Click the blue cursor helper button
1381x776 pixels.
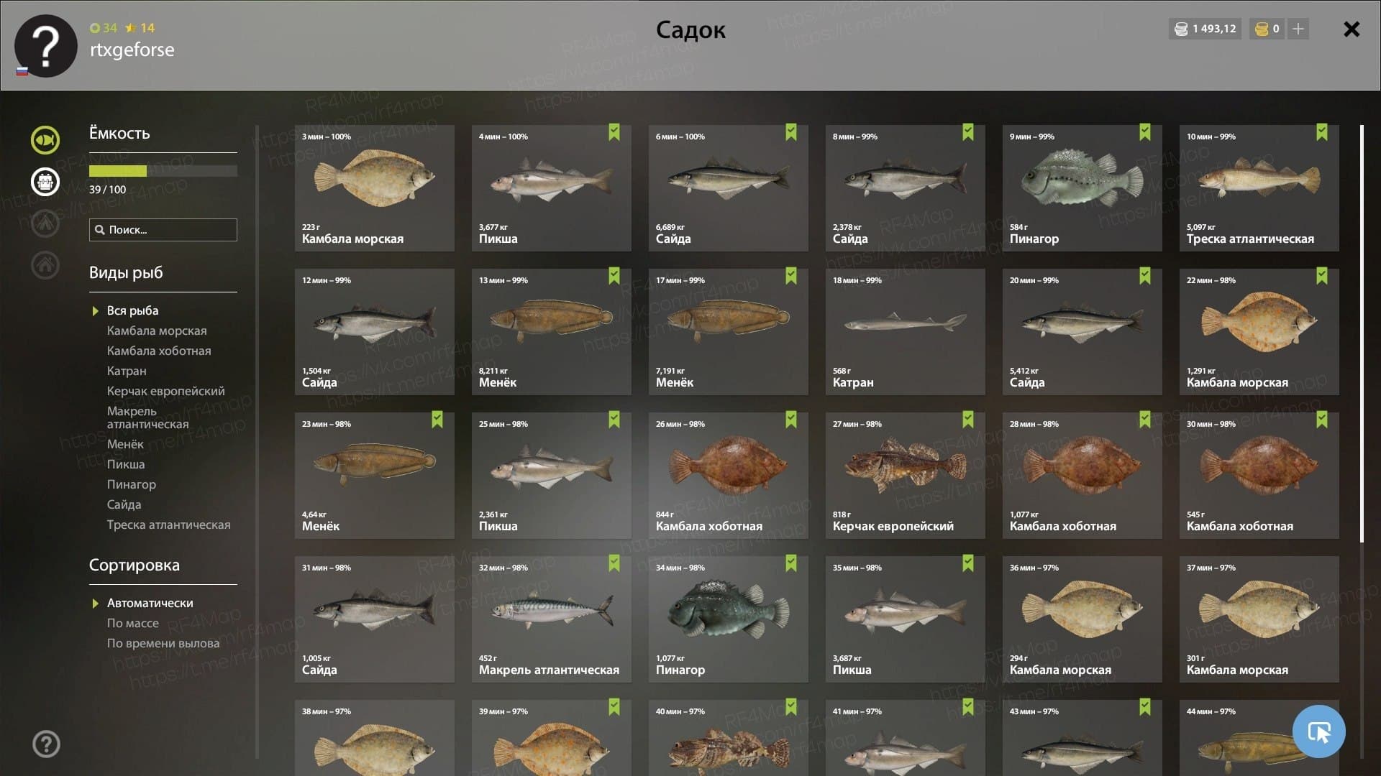(x=1318, y=731)
